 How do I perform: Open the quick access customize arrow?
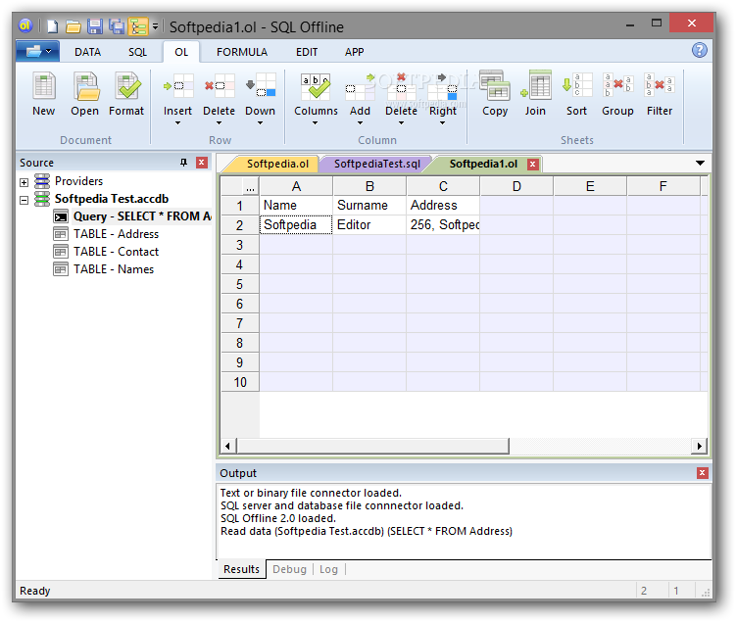(156, 26)
